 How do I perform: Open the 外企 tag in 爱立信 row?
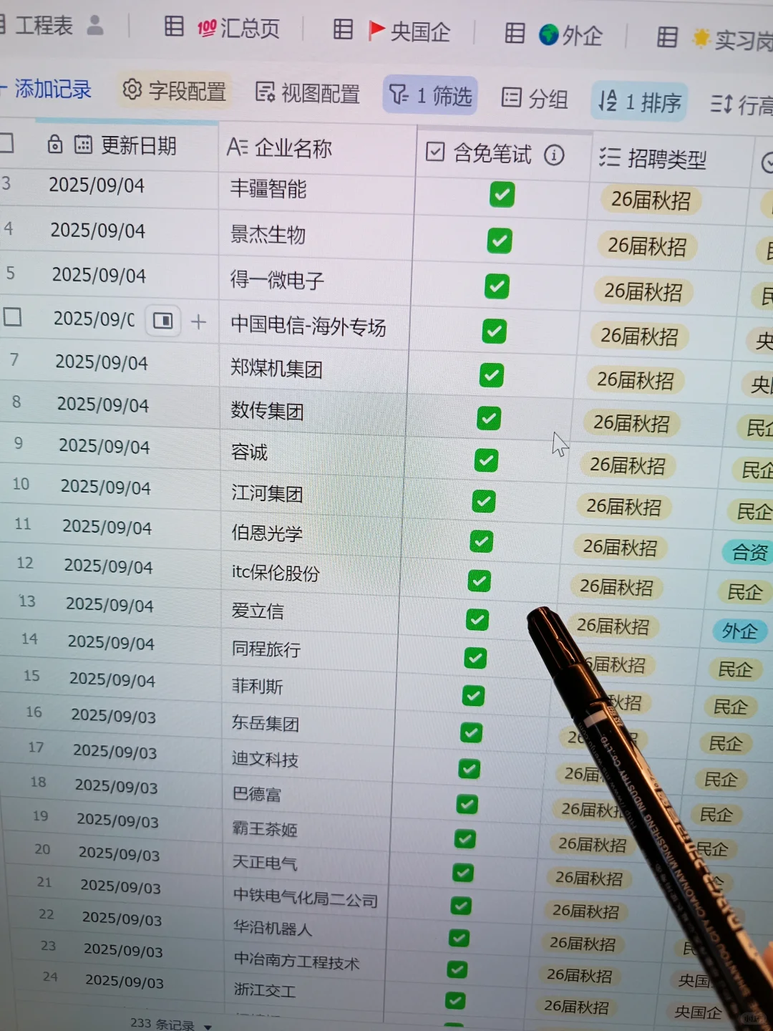tap(739, 631)
